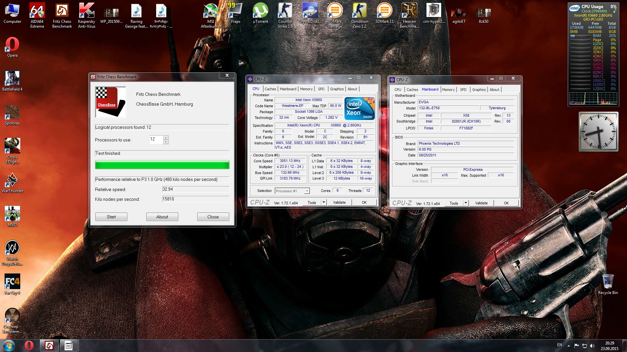The height and width of the screenshot is (352, 627).
Task: Open the Computer desktop icon
Action: 12,14
